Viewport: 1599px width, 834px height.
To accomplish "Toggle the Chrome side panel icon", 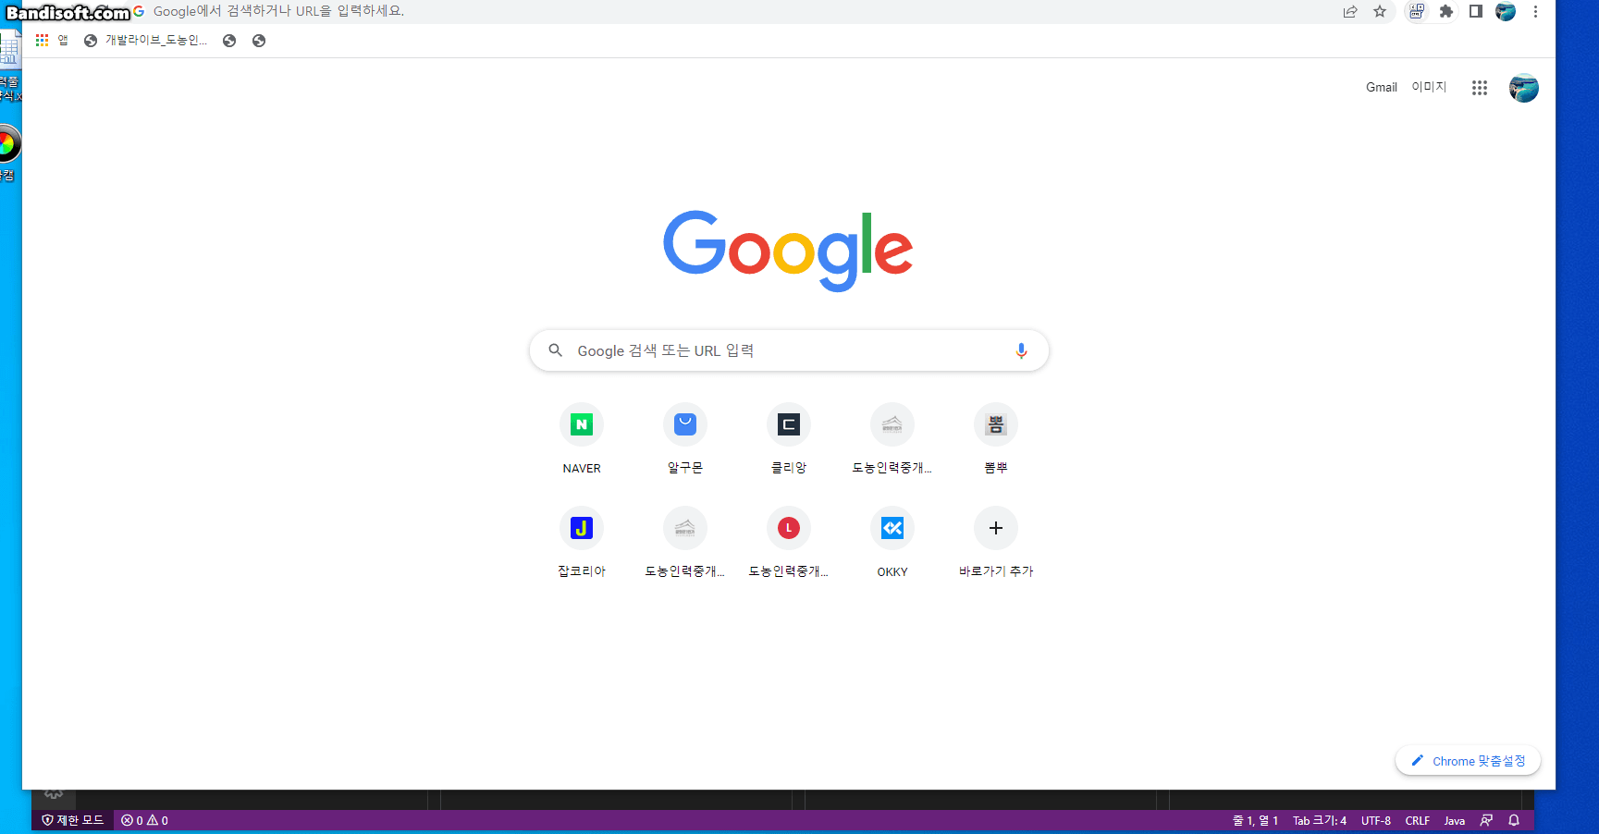I will pyautogui.click(x=1476, y=12).
